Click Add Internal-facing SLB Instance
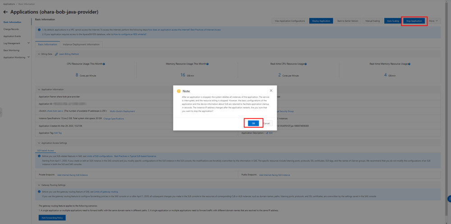451x224 pixels. point(73,175)
